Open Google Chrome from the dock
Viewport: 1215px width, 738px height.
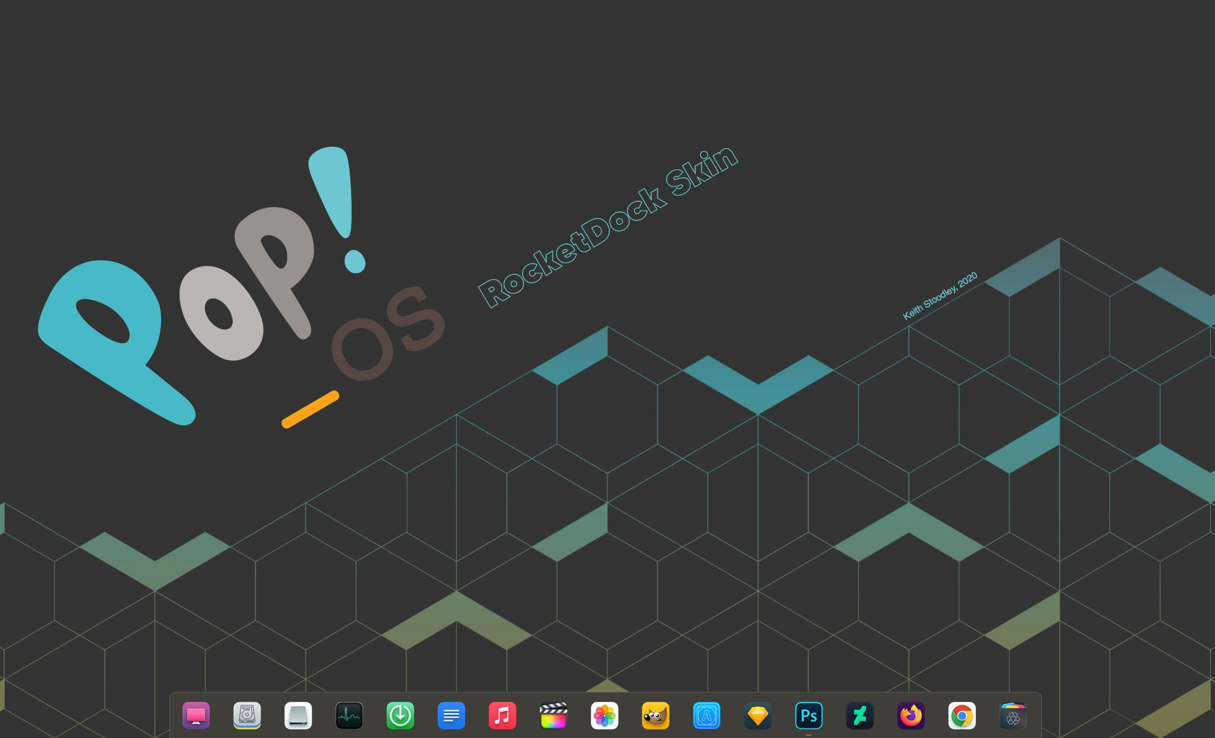coord(962,716)
